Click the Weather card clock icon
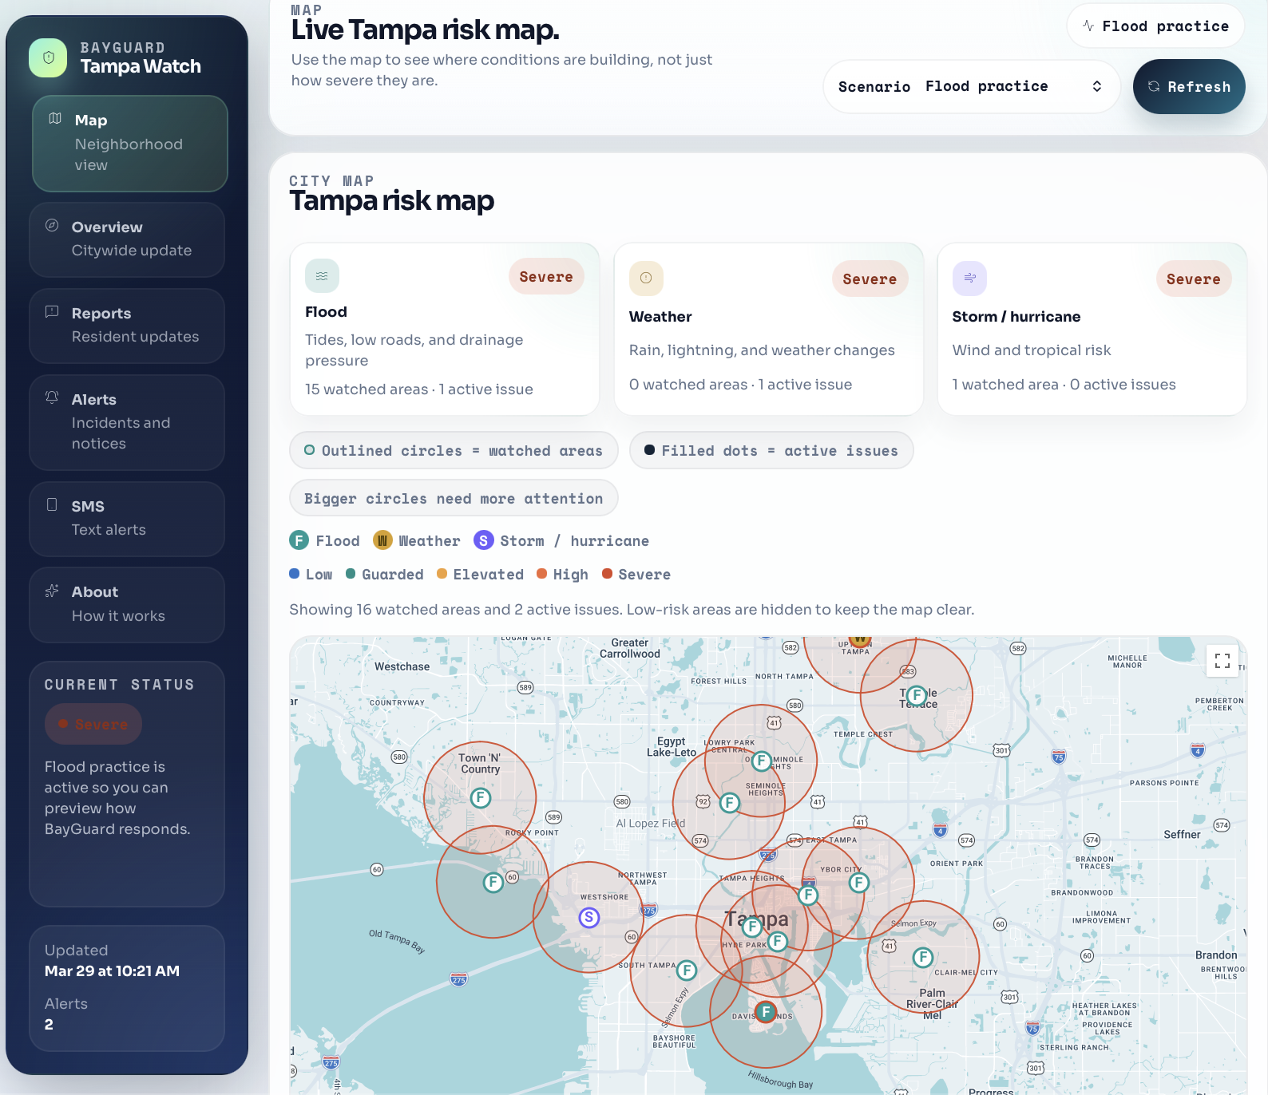Image resolution: width=1268 pixels, height=1095 pixels. (646, 278)
